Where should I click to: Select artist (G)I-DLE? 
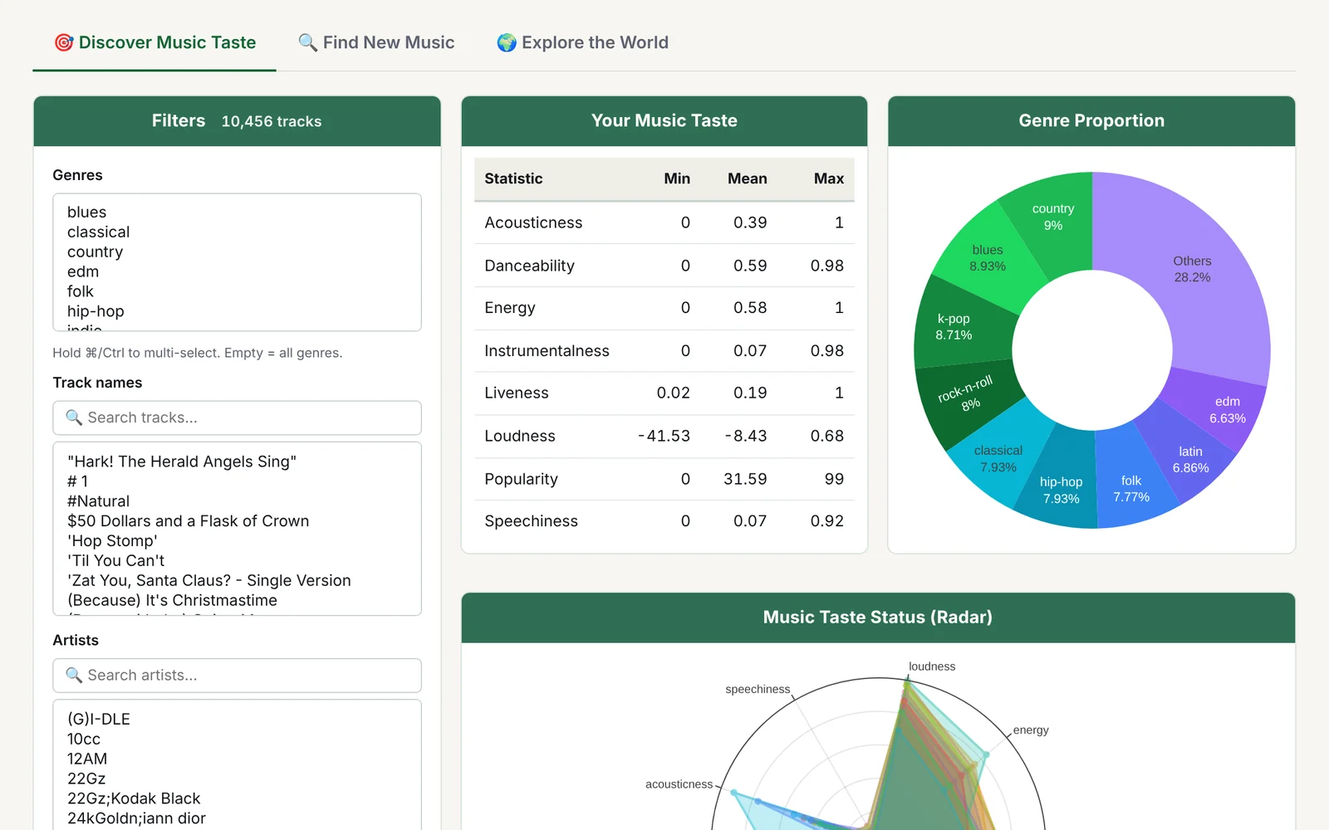pos(237,720)
